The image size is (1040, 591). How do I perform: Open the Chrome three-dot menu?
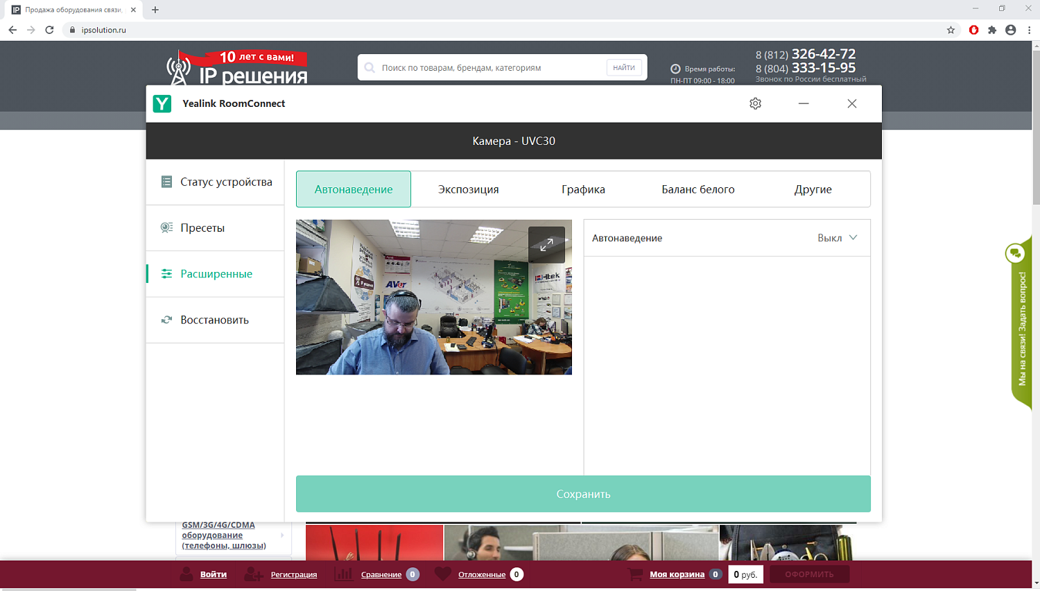click(x=1029, y=30)
